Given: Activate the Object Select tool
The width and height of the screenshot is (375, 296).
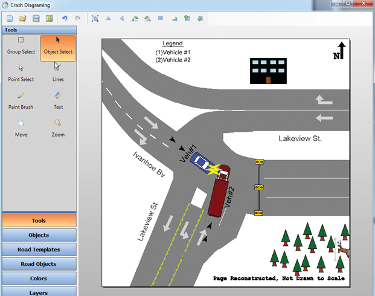Looking at the screenshot, I should point(58,46).
